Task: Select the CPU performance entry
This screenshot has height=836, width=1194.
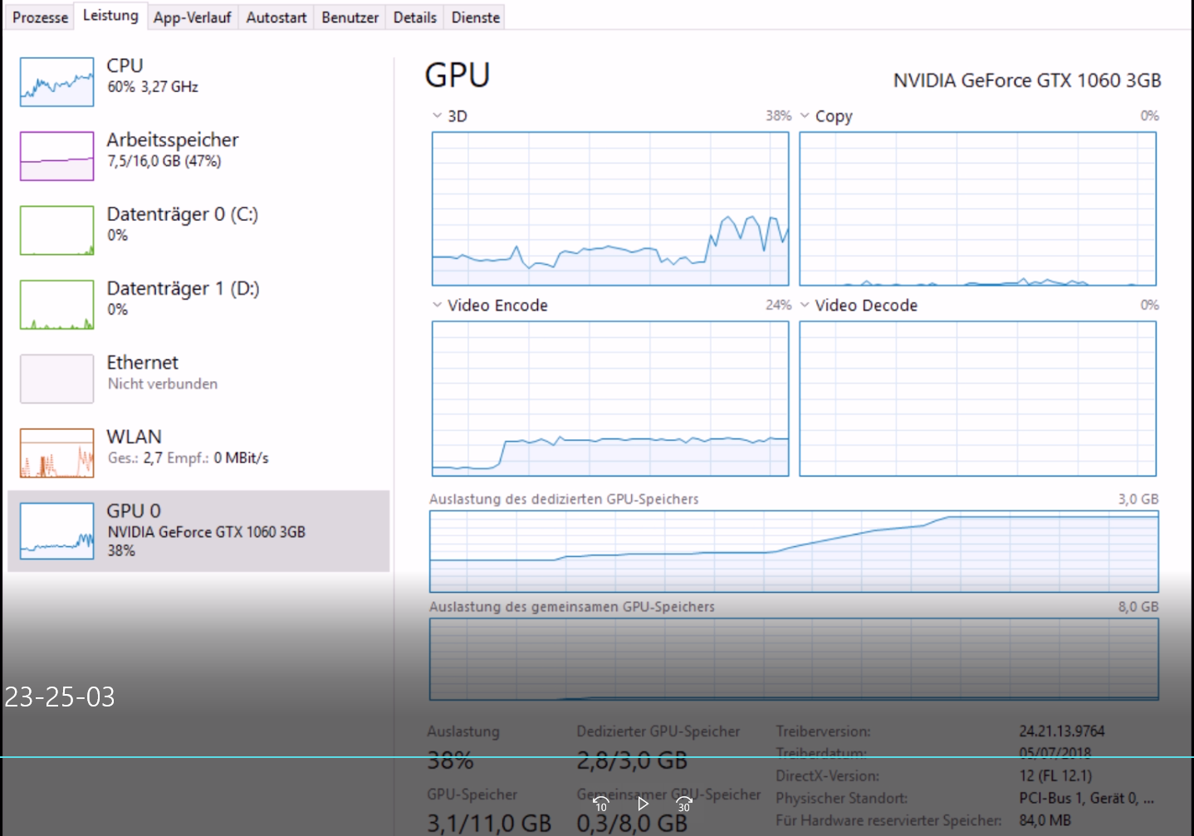Action: click(198, 81)
